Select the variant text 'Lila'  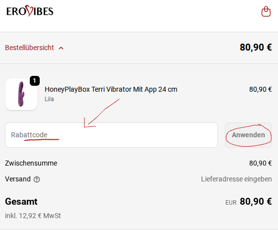click(x=49, y=99)
